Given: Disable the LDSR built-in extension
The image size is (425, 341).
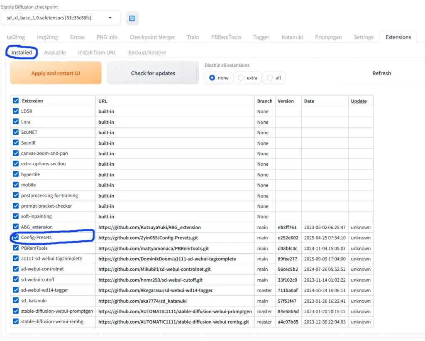Looking at the screenshot, I should [x=15, y=111].
